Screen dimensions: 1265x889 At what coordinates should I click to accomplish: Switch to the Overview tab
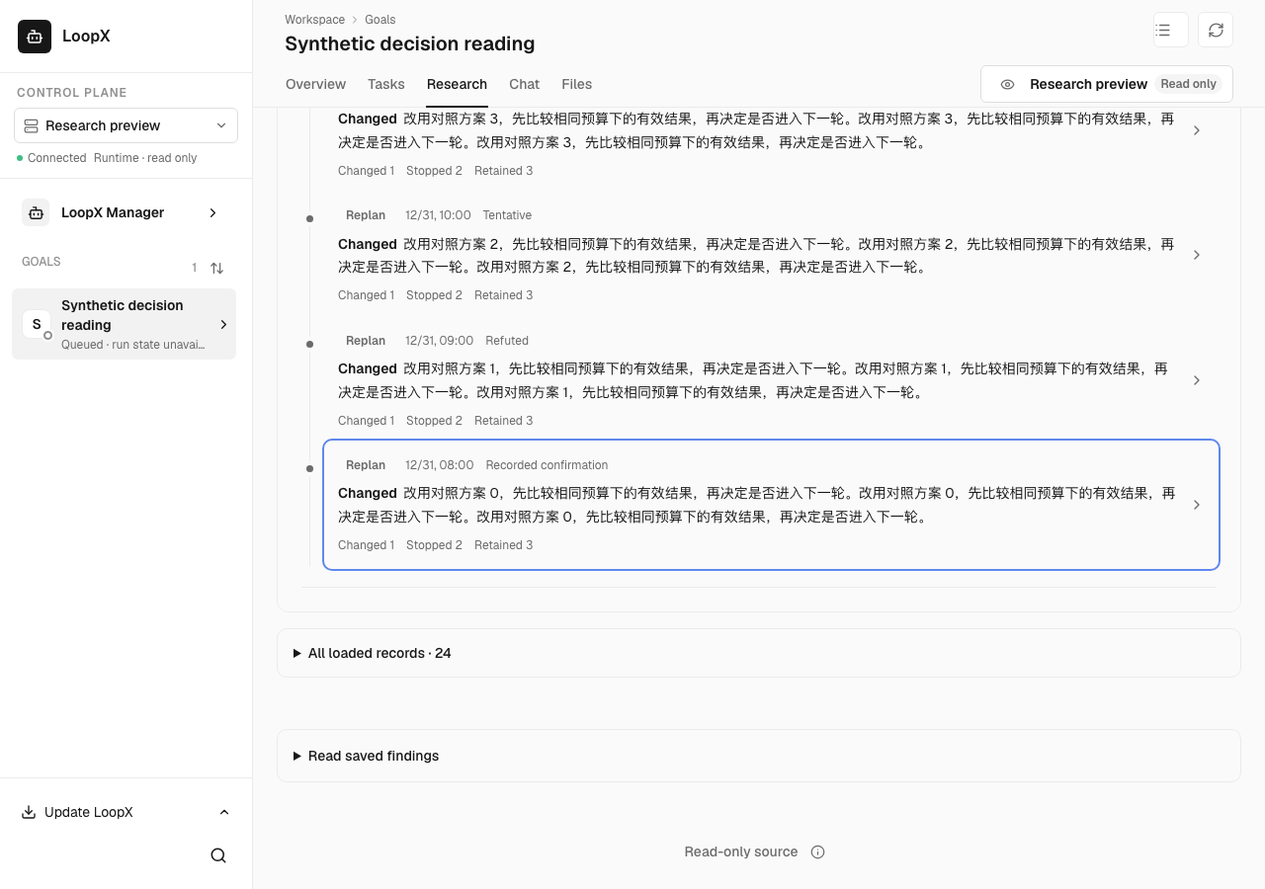pyautogui.click(x=315, y=84)
